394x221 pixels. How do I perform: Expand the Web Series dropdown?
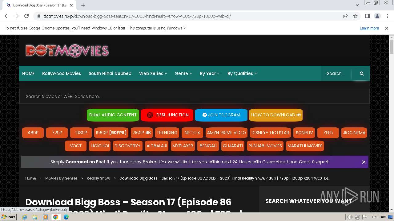point(153,73)
